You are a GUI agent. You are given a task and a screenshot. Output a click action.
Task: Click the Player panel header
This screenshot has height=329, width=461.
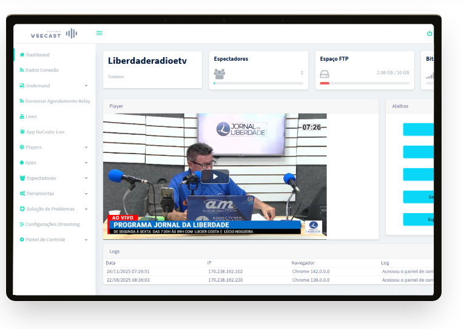click(x=241, y=106)
